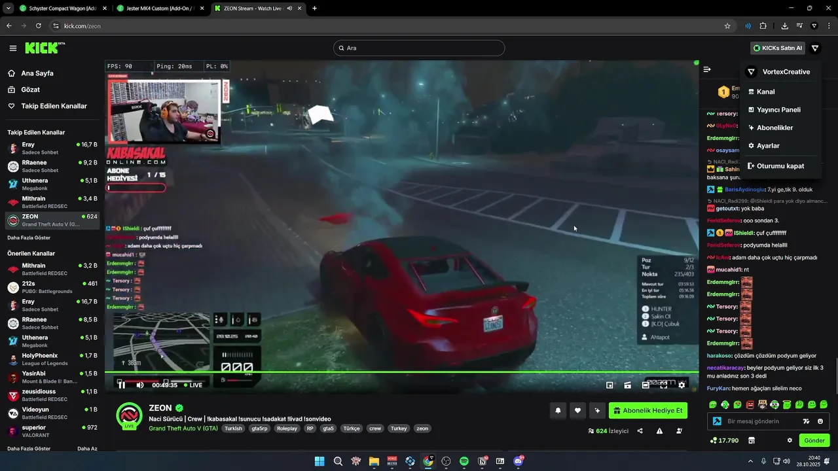The width and height of the screenshot is (838, 471).
Task: Open chat identity gavel badge
Action: click(717, 421)
